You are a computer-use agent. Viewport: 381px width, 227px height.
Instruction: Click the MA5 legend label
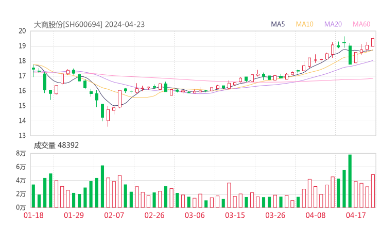coord(278,24)
